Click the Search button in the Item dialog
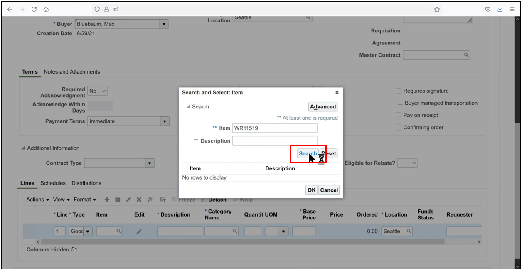The width and height of the screenshot is (522, 271). 307,153
